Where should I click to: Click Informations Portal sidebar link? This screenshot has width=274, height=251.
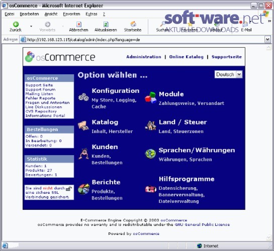coord(45,115)
